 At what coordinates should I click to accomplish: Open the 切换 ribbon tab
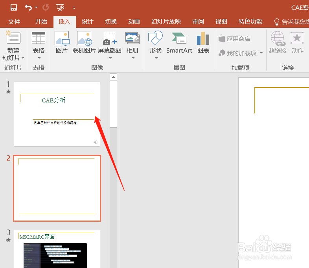coord(111,21)
